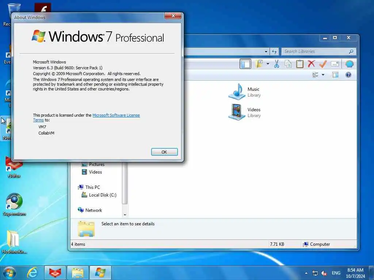Click the Computer entry in status bar
Image resolution: width=374 pixels, height=280 pixels.
316,244
